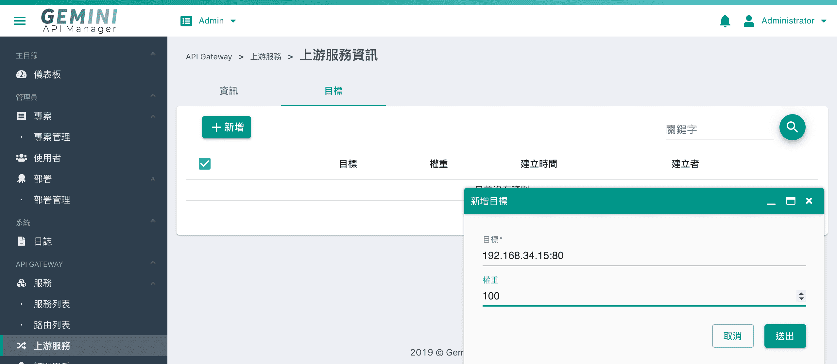Select the 目標 tab
Viewport: 837px width, 364px height.
pyautogui.click(x=333, y=91)
